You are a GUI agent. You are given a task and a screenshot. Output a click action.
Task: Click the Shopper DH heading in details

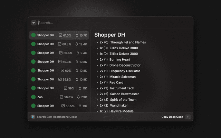click(x=110, y=34)
